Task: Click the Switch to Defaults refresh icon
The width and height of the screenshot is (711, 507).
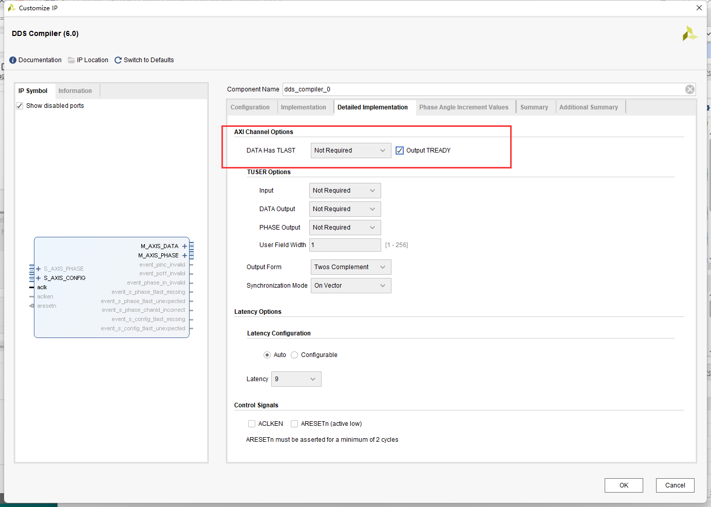Action: [118, 60]
